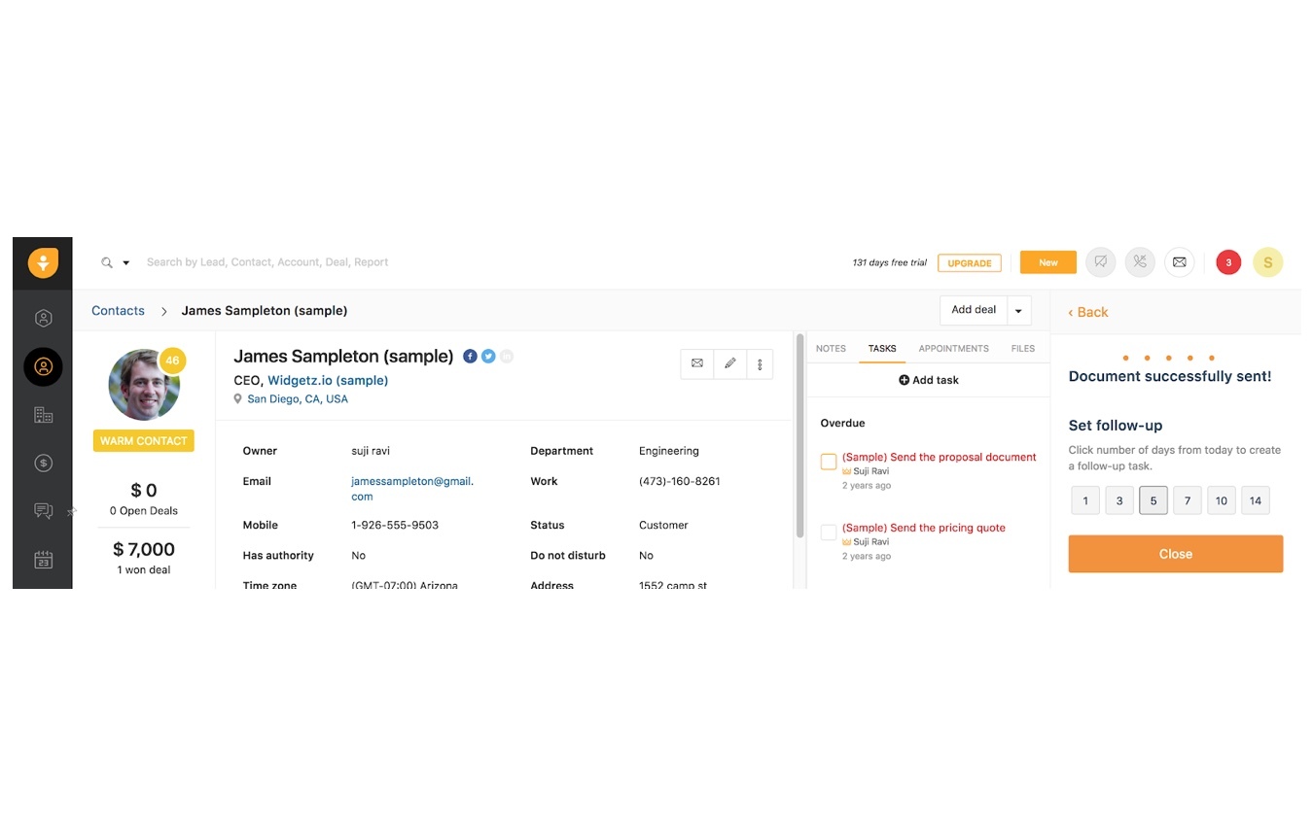
Task: Check the 'Send the proposal document' task
Action: tap(829, 462)
